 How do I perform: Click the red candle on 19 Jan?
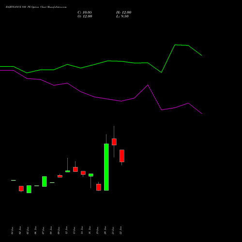99,187
